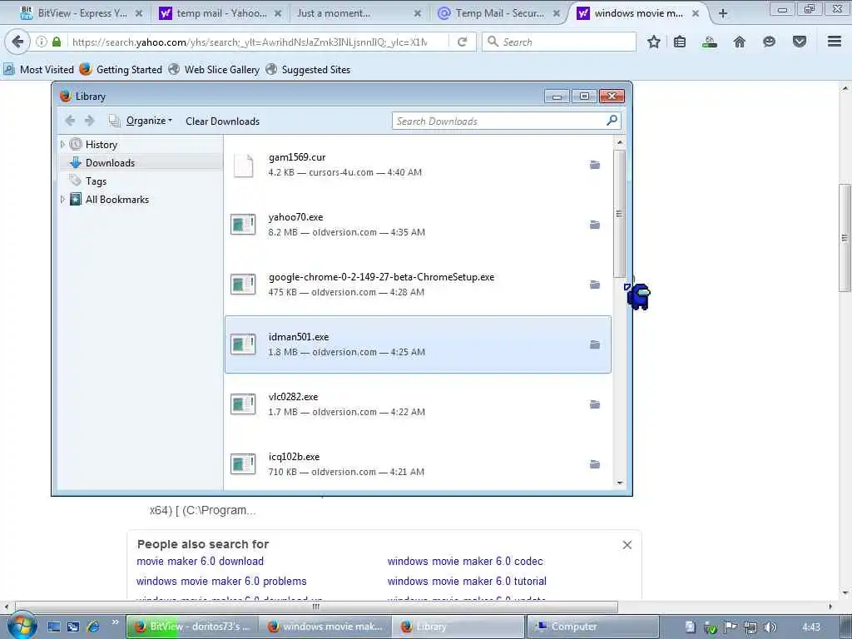Open containing folder for icq102b.exe
852x639 pixels.
595,464
